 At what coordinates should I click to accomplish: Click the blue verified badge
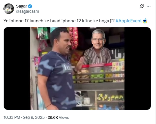pyautogui.click(x=30, y=6)
